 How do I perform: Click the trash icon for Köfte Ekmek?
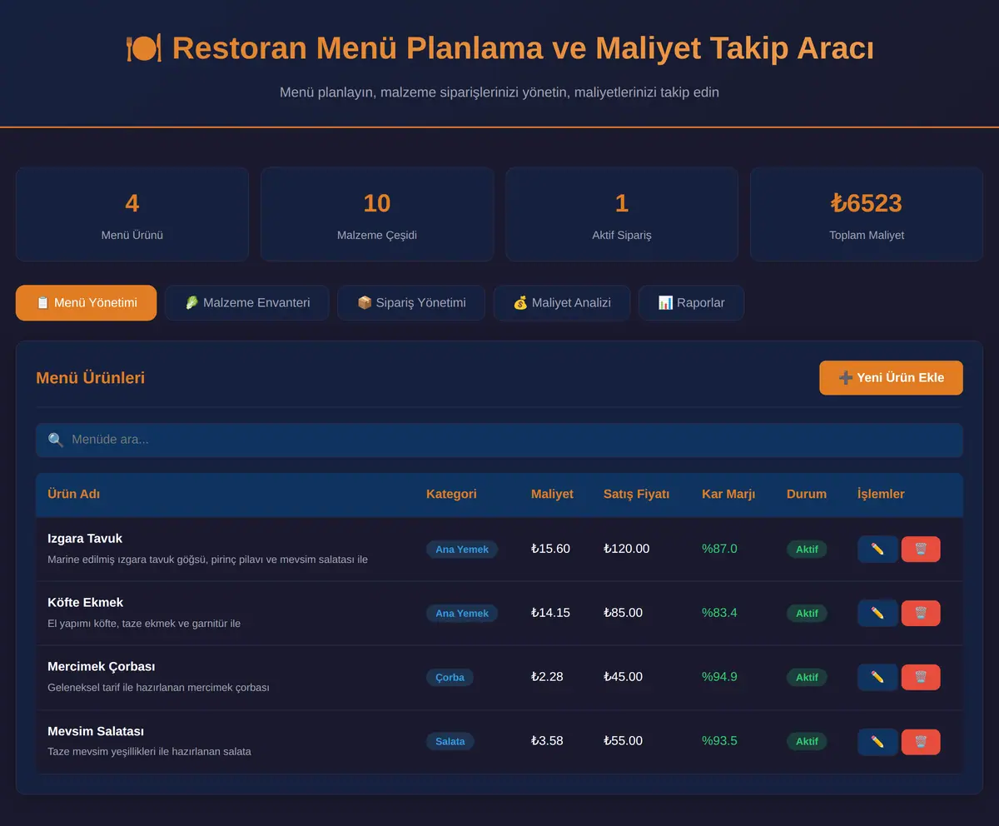[921, 613]
